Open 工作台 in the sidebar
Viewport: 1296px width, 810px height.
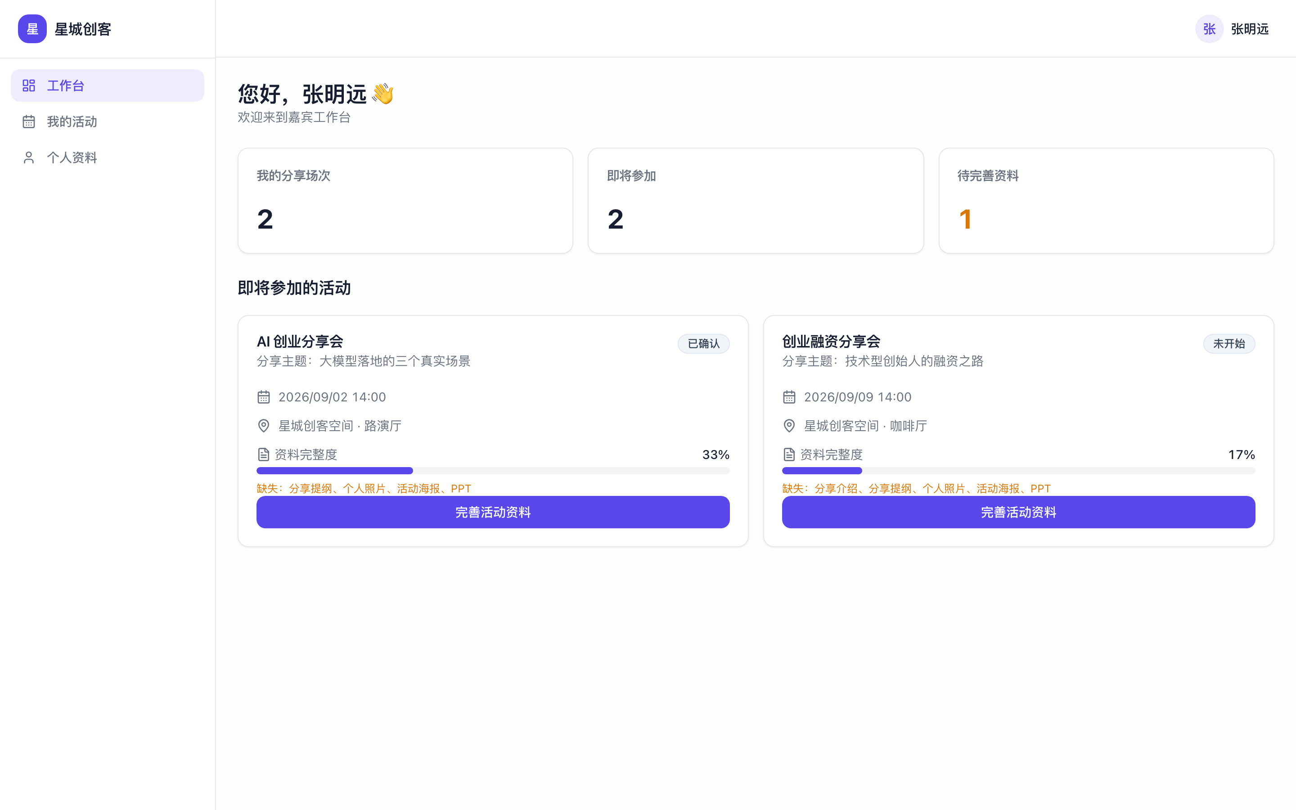click(108, 85)
